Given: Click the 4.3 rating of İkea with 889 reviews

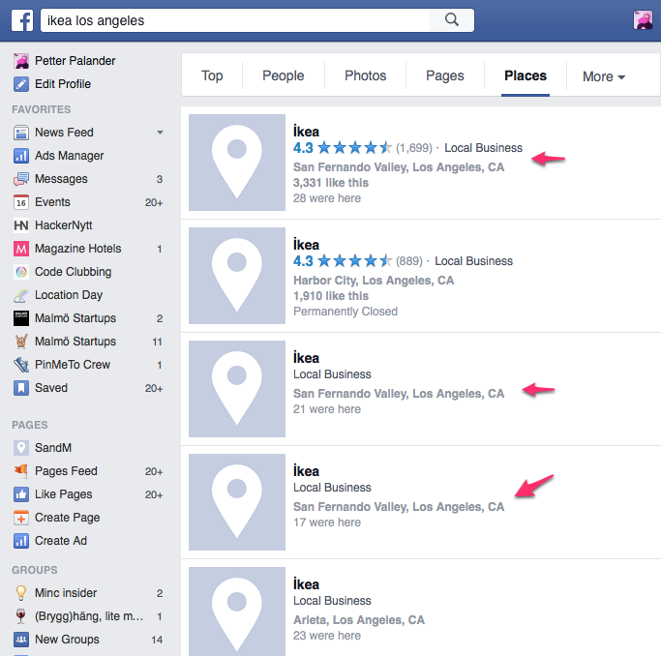Looking at the screenshot, I should (x=303, y=261).
